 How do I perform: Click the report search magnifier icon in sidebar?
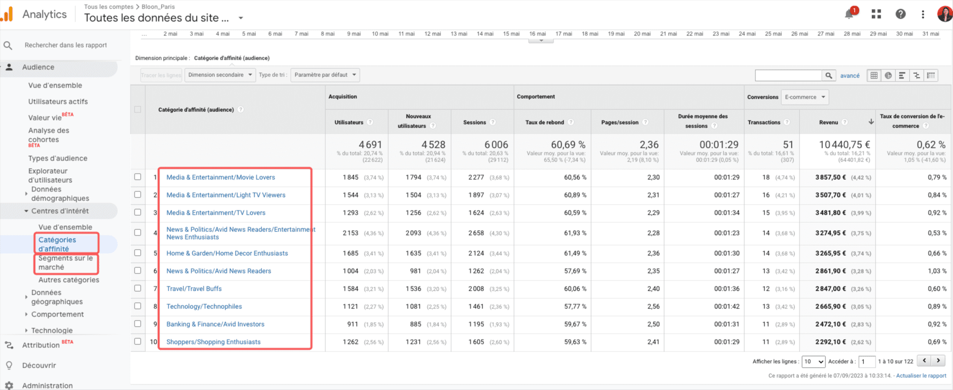[8, 46]
